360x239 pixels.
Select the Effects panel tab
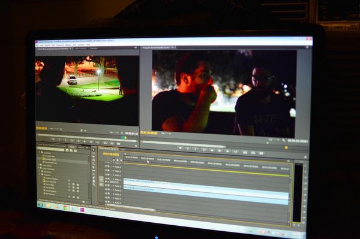[72, 147]
